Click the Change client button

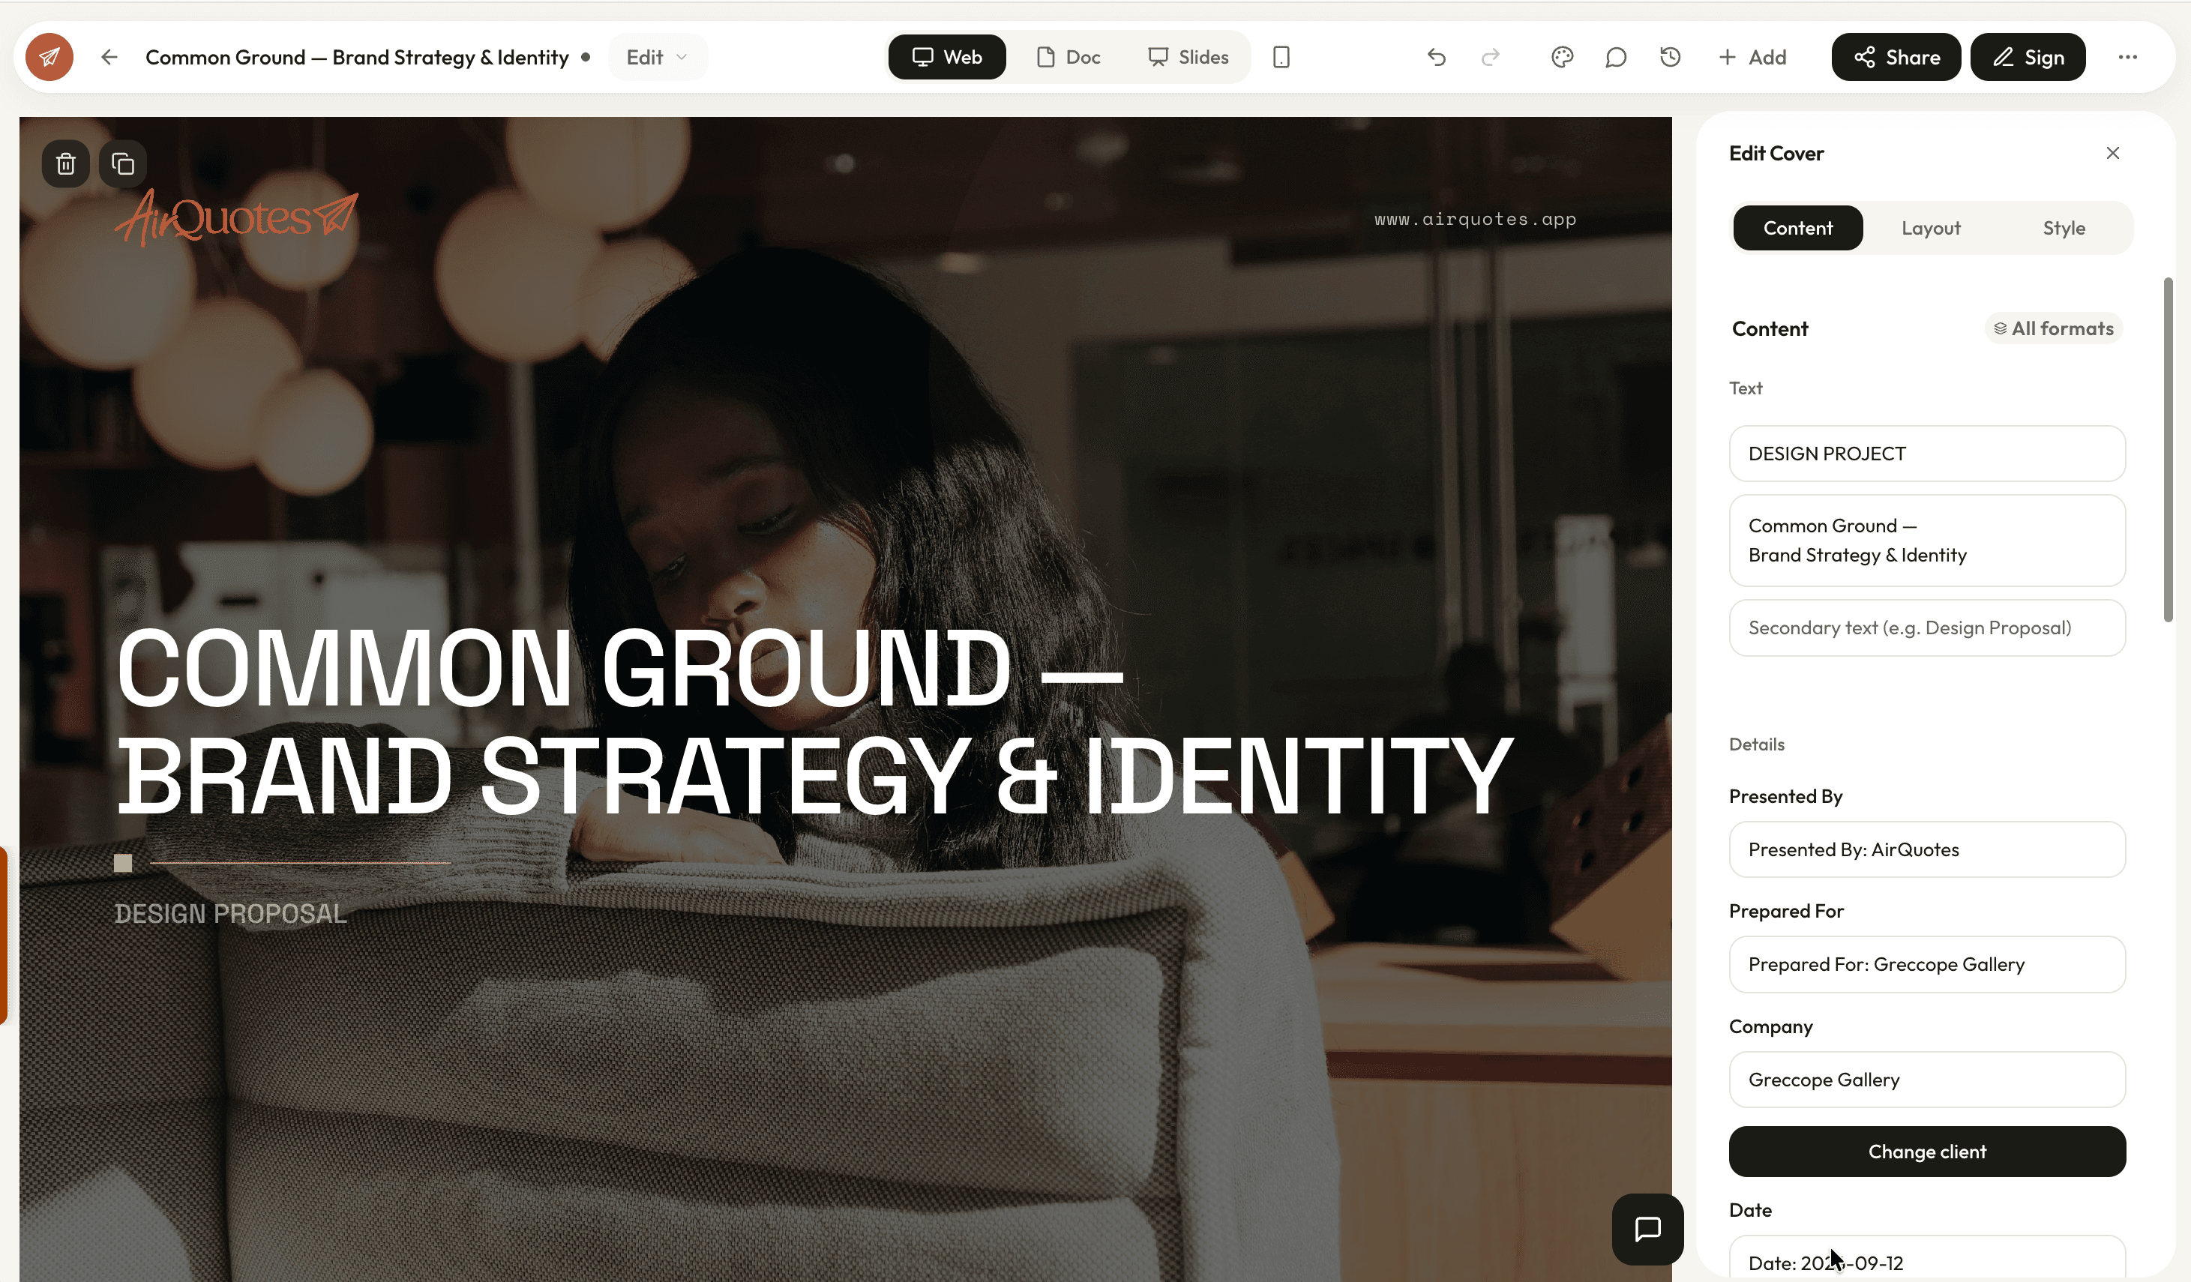coord(1928,1152)
